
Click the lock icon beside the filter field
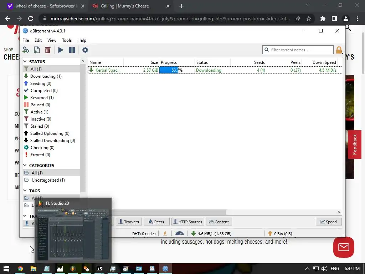click(339, 50)
